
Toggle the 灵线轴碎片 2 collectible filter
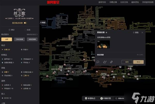click(x=27, y=59)
